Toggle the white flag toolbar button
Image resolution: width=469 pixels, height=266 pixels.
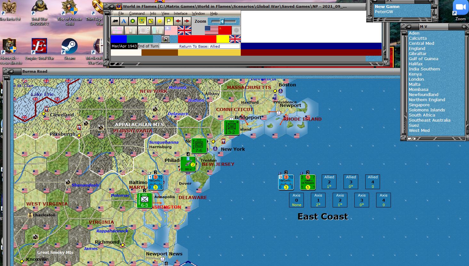click(x=169, y=21)
